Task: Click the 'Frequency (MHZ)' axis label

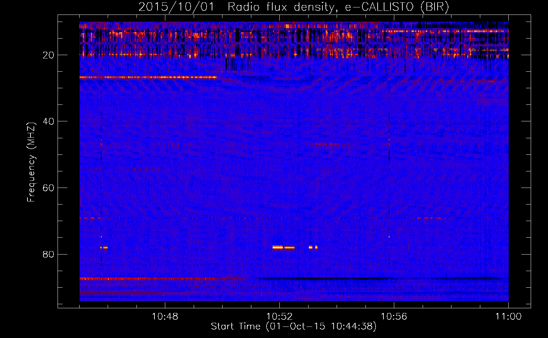Action: point(31,162)
